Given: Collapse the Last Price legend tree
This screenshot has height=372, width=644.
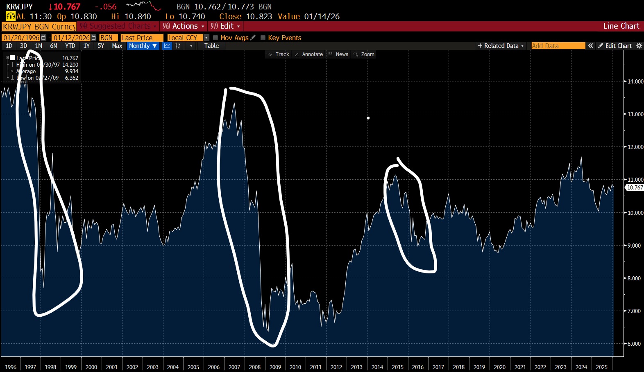Looking at the screenshot, I should pos(7,58).
